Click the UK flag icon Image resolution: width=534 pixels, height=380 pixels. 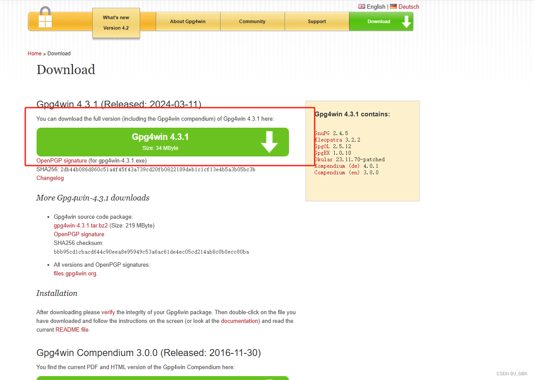(x=362, y=7)
